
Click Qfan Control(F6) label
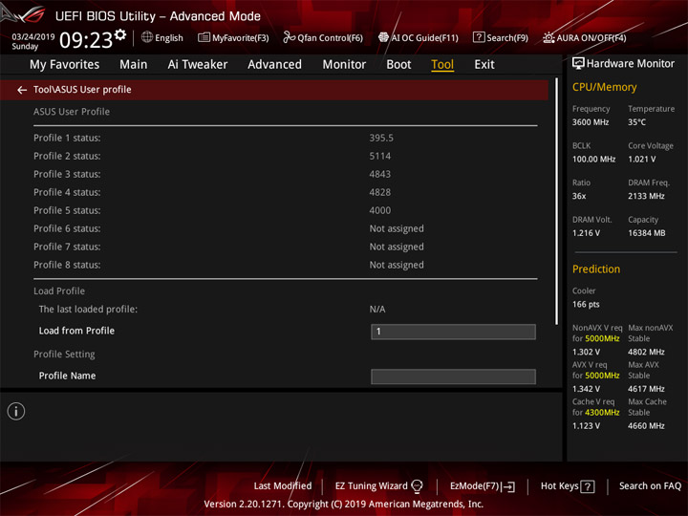point(330,37)
